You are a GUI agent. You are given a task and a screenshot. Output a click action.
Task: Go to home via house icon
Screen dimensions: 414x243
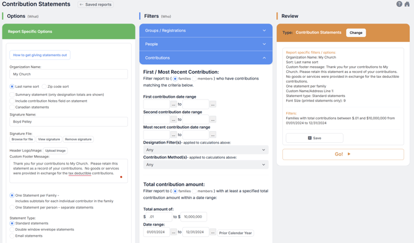[x=407, y=4]
